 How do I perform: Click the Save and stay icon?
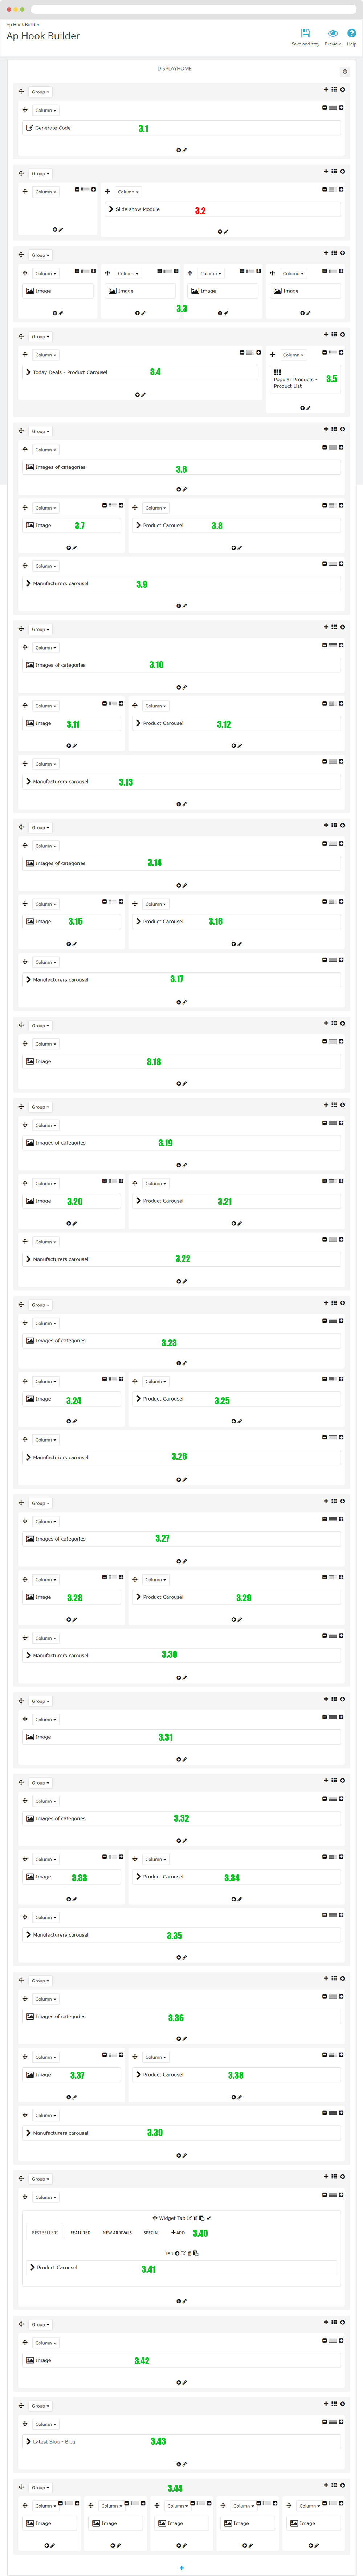click(305, 33)
